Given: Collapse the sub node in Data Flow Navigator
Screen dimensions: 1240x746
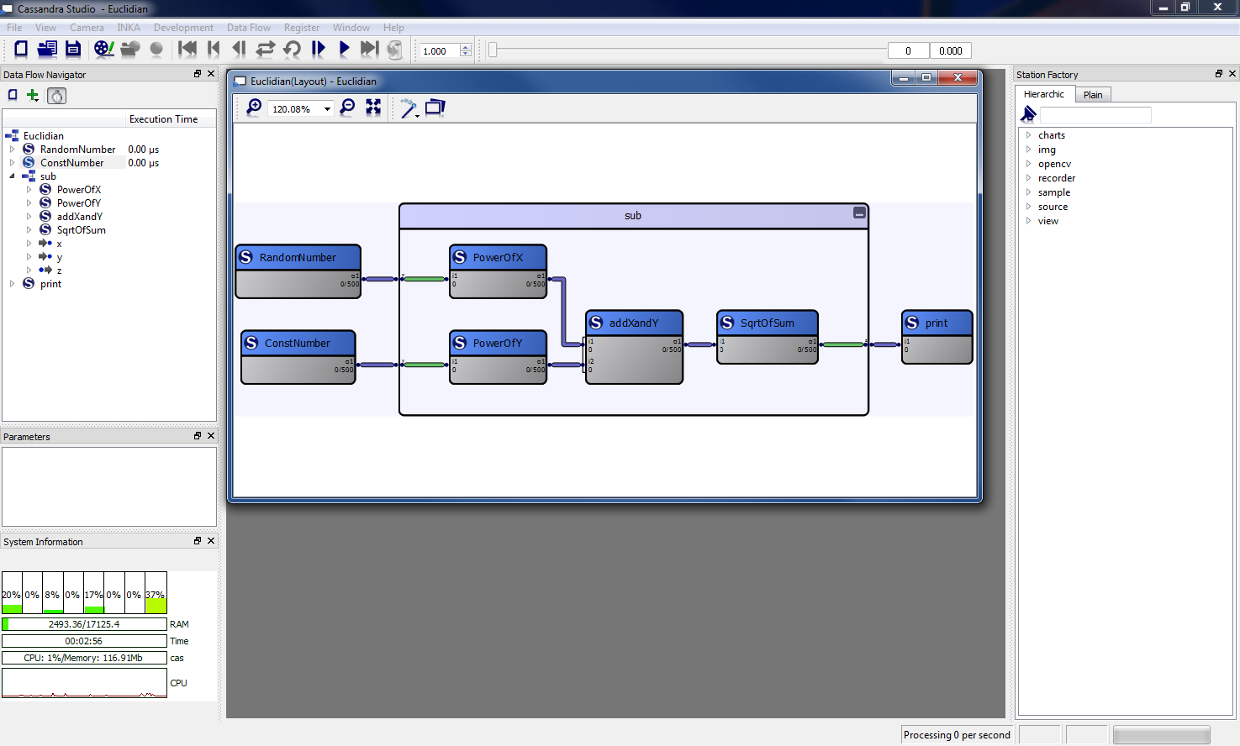Looking at the screenshot, I should (x=12, y=176).
